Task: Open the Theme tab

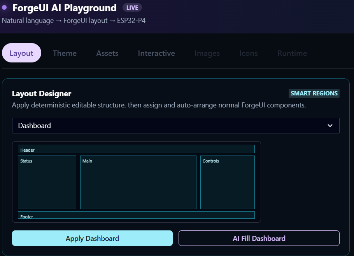Action: pos(65,53)
